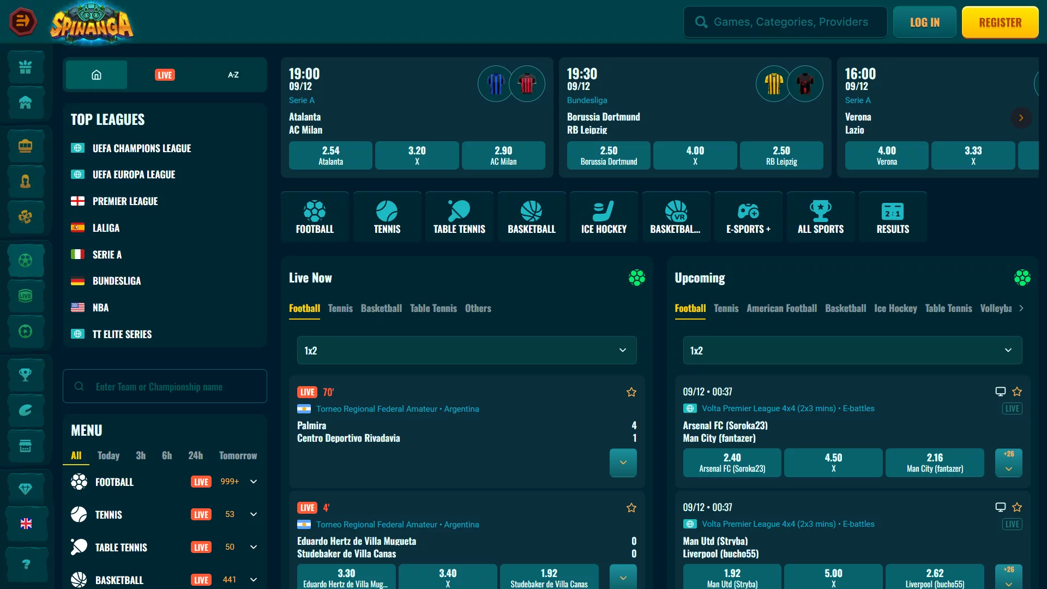
Task: Open the 1x2 market dropdown under Live Now
Action: click(x=467, y=350)
